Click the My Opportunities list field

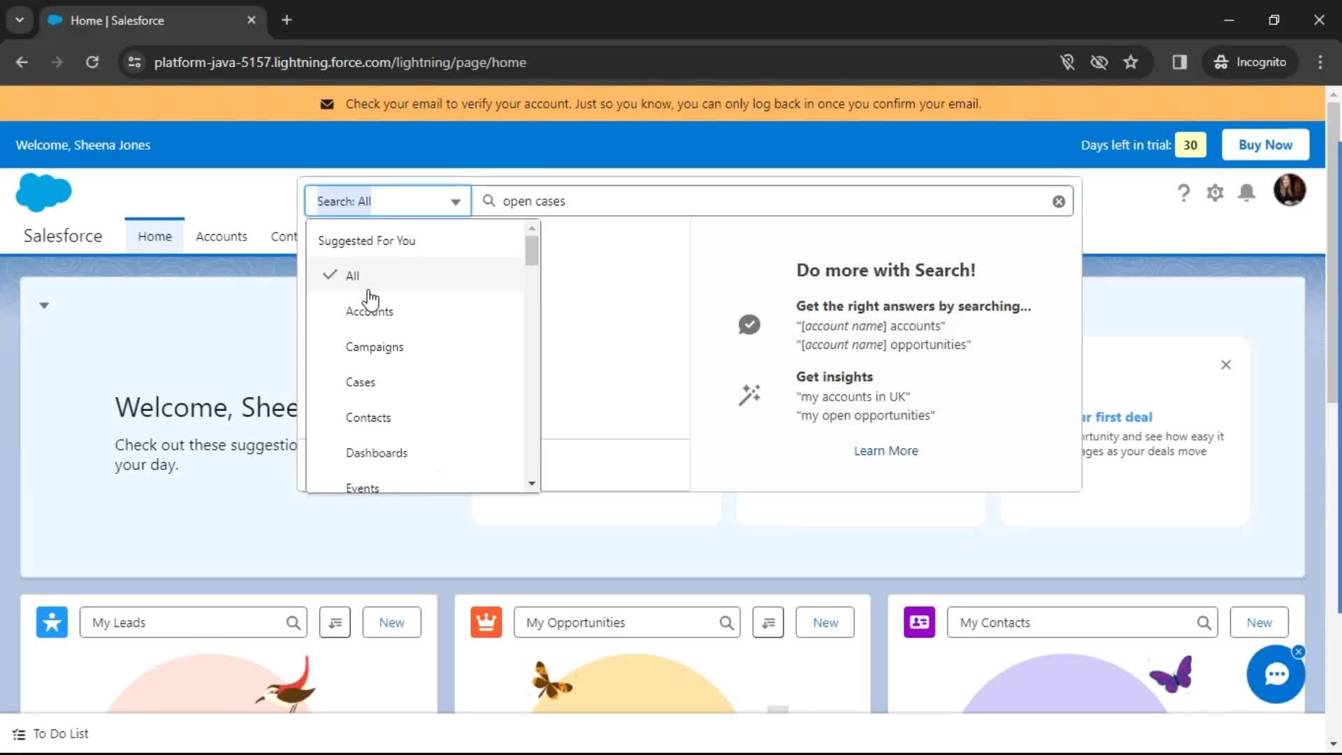(627, 622)
